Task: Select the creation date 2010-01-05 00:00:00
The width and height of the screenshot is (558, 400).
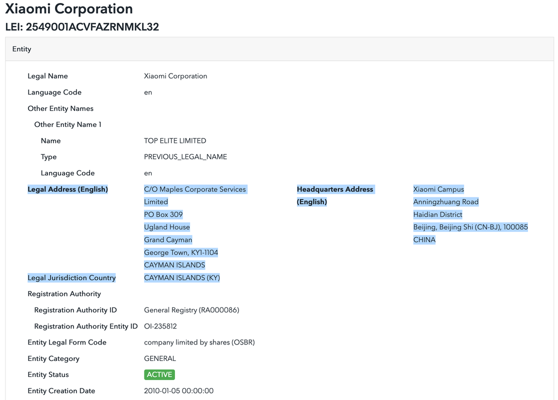Action: pyautogui.click(x=178, y=391)
